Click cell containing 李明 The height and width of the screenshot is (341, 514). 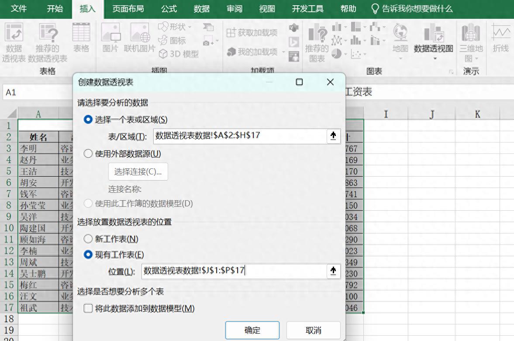[x=38, y=148]
